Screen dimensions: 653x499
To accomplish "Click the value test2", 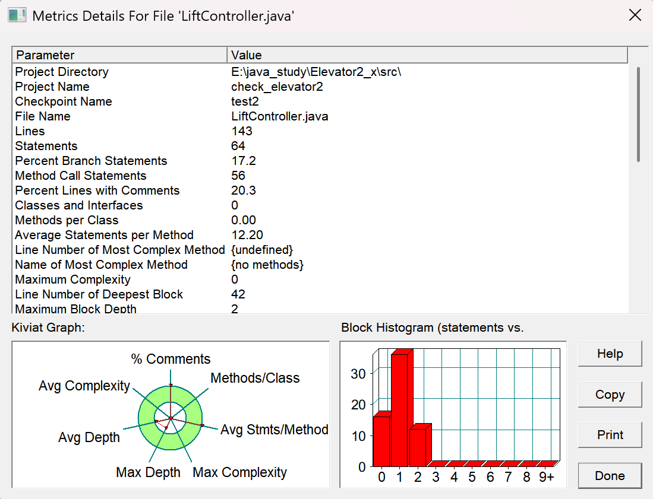I will [x=245, y=101].
